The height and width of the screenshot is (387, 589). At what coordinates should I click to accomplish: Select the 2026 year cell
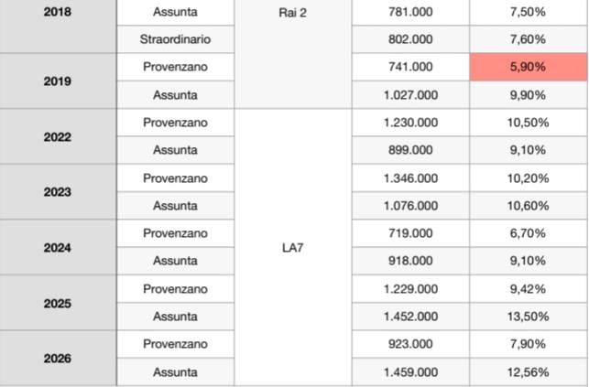coord(58,358)
